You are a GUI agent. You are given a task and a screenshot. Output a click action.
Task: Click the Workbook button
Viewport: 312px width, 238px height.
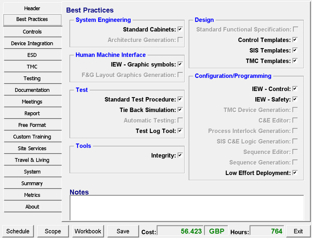pyautogui.click(x=88, y=231)
